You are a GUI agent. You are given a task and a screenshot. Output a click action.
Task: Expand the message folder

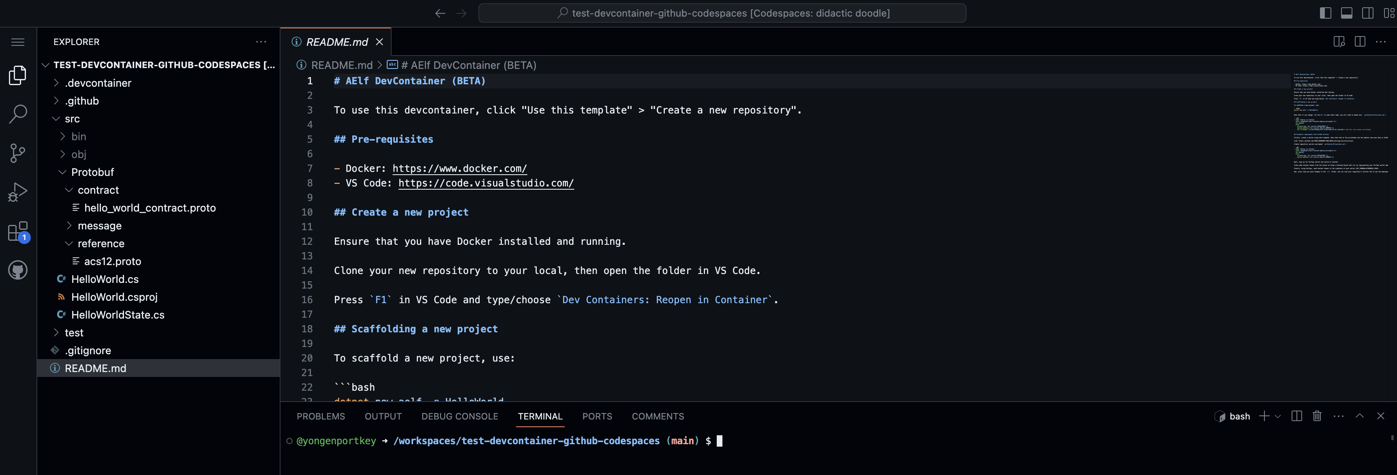tap(159, 226)
